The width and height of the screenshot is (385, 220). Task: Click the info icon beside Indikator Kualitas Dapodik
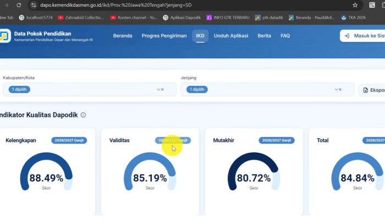(x=83, y=115)
